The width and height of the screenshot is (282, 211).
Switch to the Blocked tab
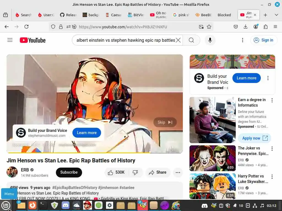click(x=224, y=15)
